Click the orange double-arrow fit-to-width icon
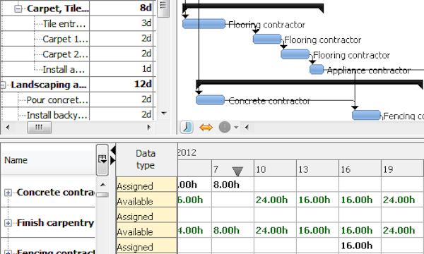 [x=206, y=127]
